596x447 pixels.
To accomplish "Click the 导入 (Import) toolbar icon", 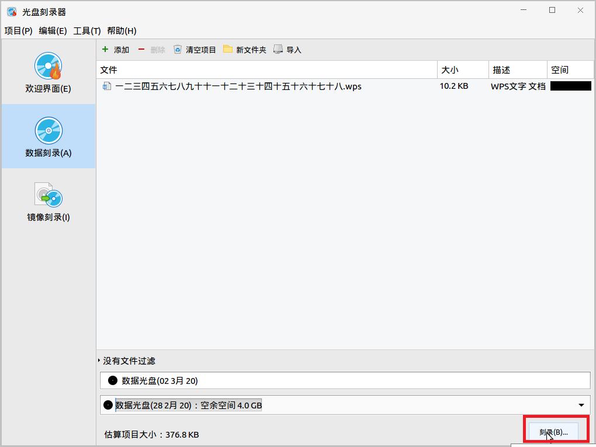I will pyautogui.click(x=277, y=50).
